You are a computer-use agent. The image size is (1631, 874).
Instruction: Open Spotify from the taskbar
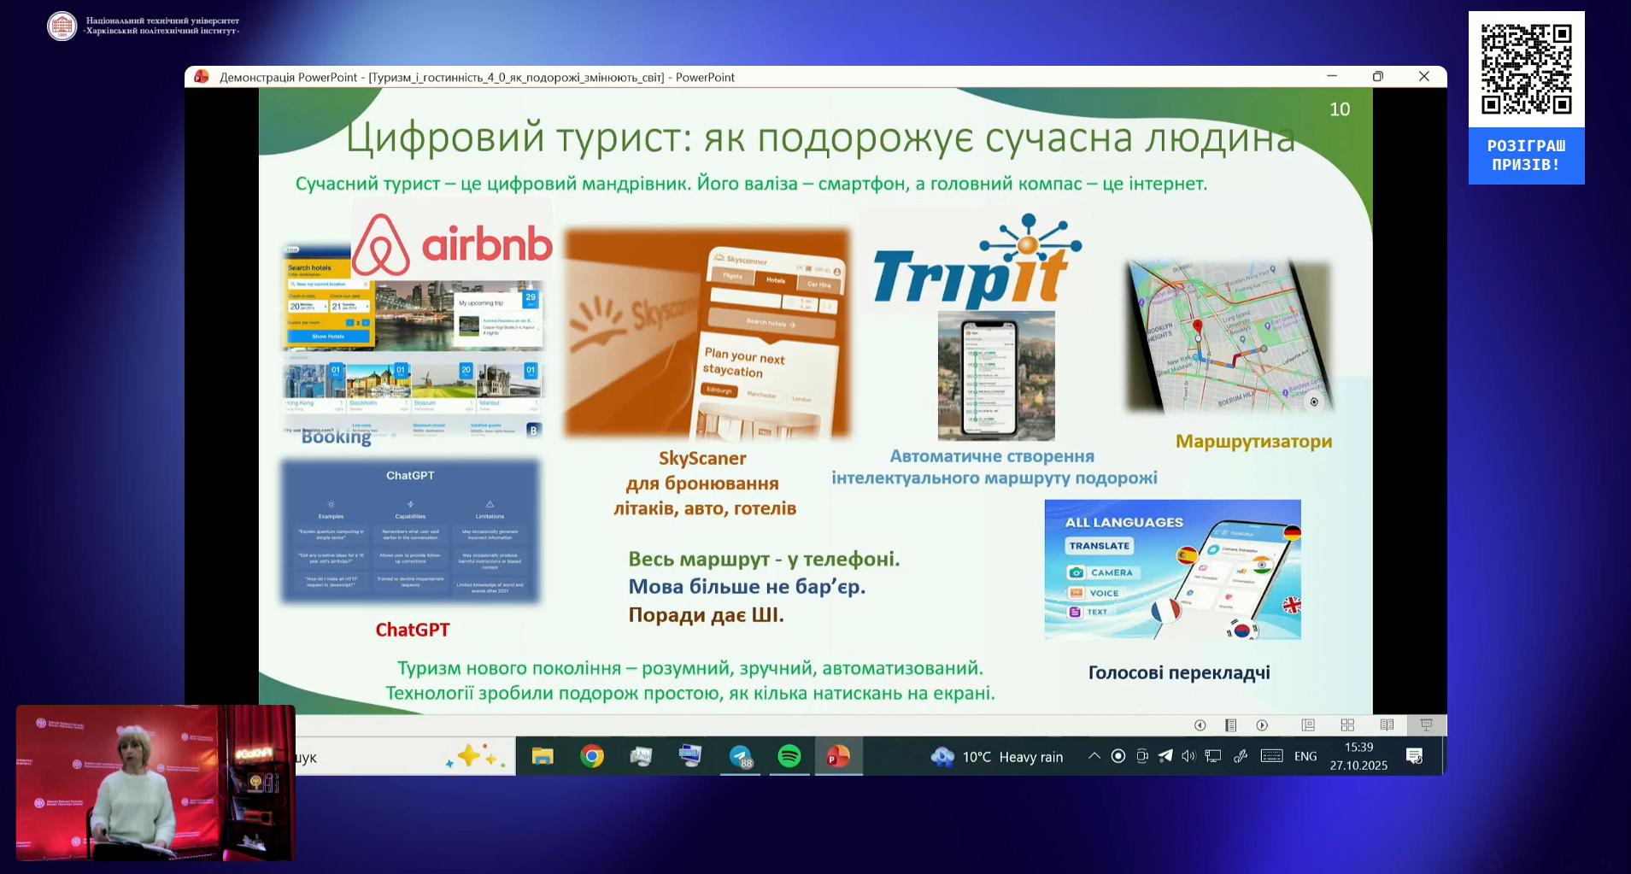(789, 756)
